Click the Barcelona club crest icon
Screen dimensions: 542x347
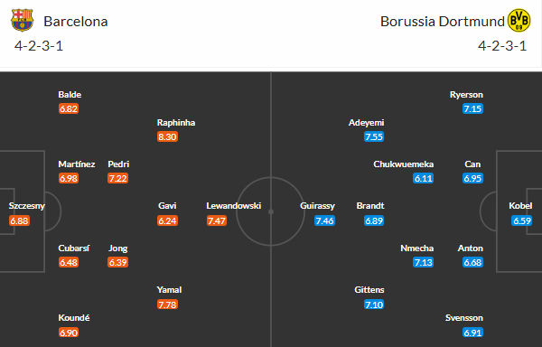(22, 21)
